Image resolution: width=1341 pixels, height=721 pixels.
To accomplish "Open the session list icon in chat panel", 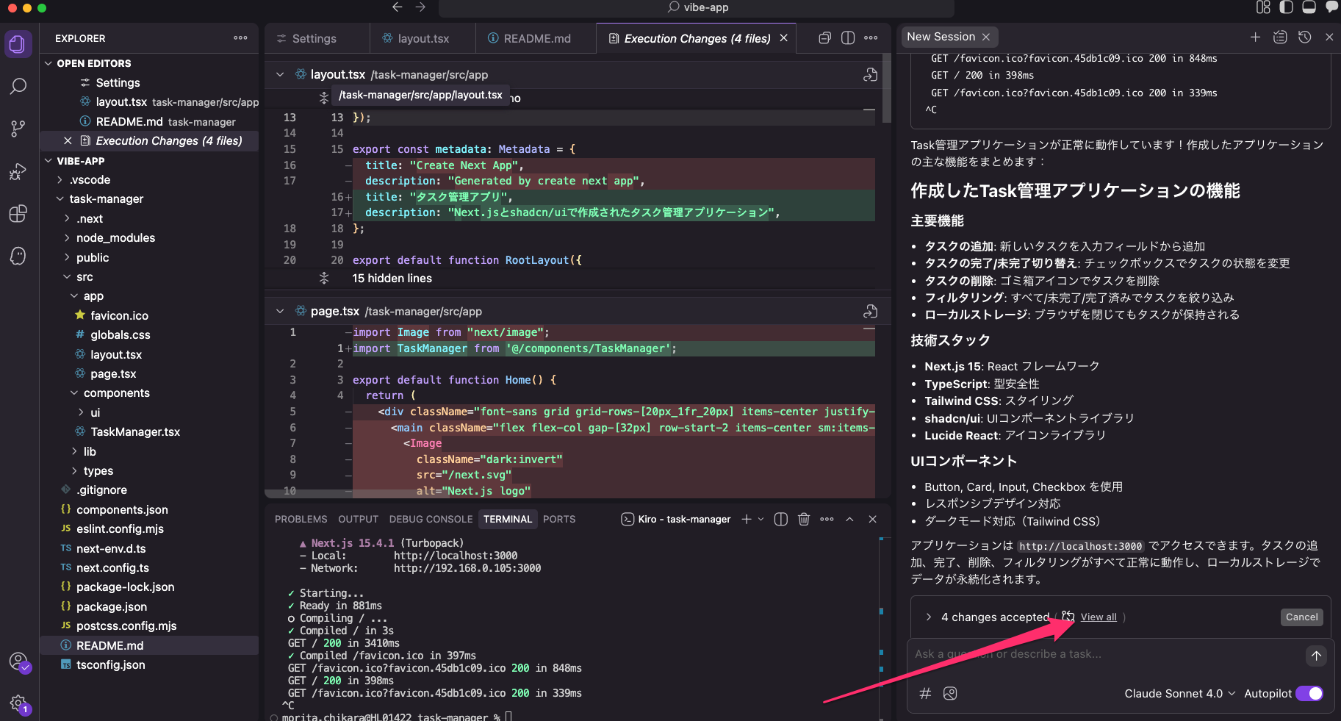I will 1280,37.
